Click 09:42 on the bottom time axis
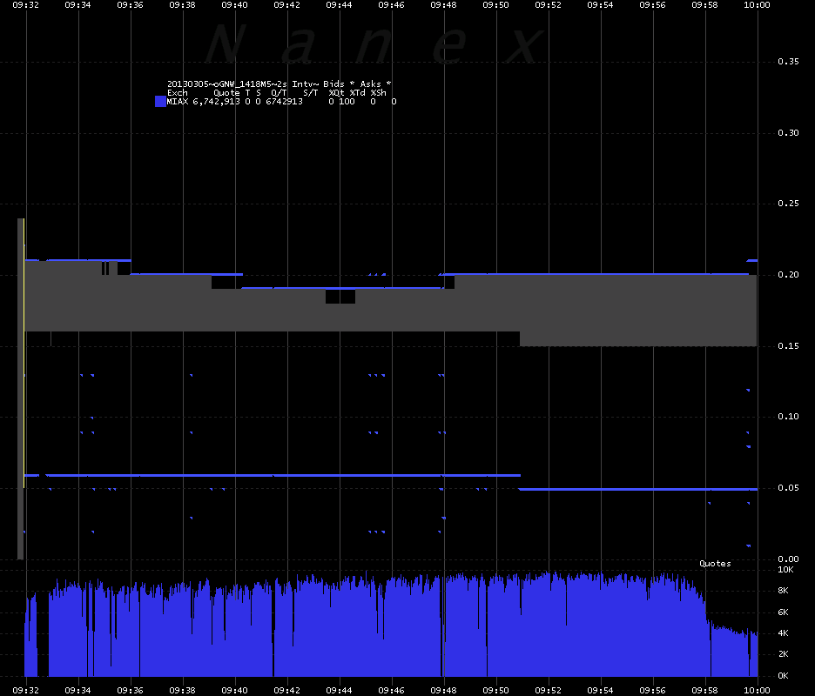 click(287, 691)
